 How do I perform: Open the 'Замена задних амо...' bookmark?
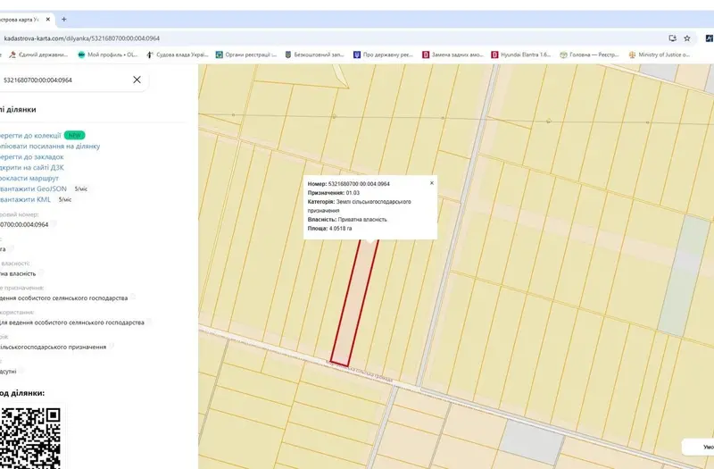[452, 54]
